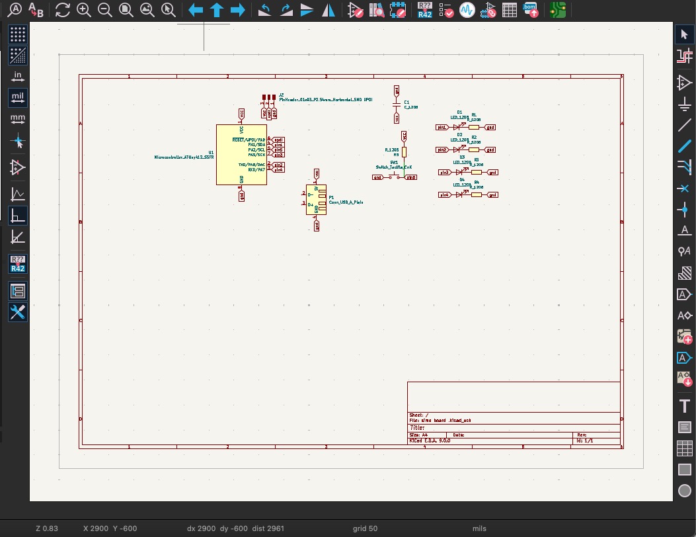Choose the add symbol tool
The width and height of the screenshot is (696, 537).
(685, 83)
